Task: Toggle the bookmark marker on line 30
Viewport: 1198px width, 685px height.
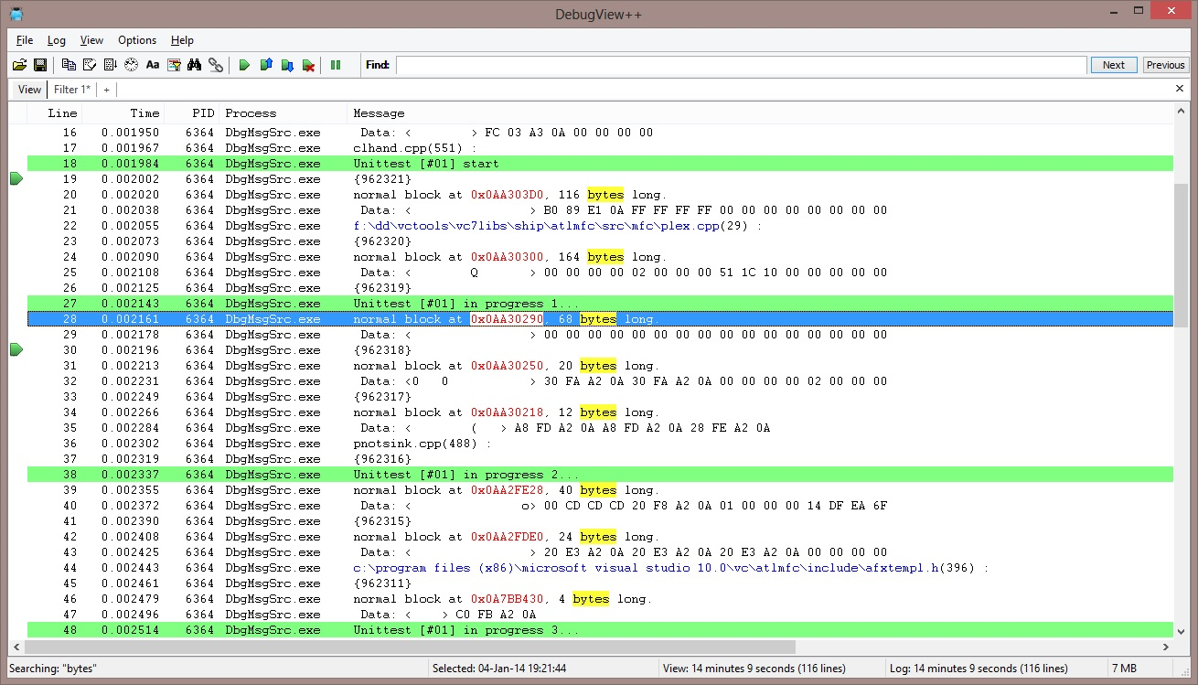Action: 16,349
